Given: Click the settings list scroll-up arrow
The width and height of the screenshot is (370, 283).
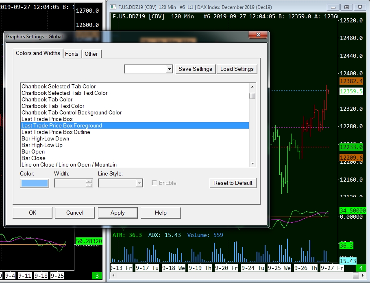Looking at the screenshot, I should pos(252,86).
